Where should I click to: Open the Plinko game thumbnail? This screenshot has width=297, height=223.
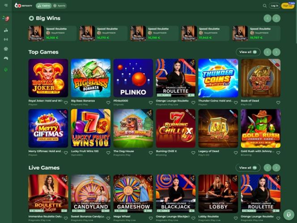click(133, 78)
